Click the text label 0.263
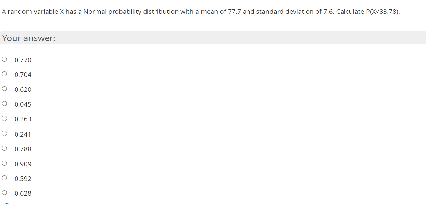This screenshot has width=426, height=204. tap(23, 119)
